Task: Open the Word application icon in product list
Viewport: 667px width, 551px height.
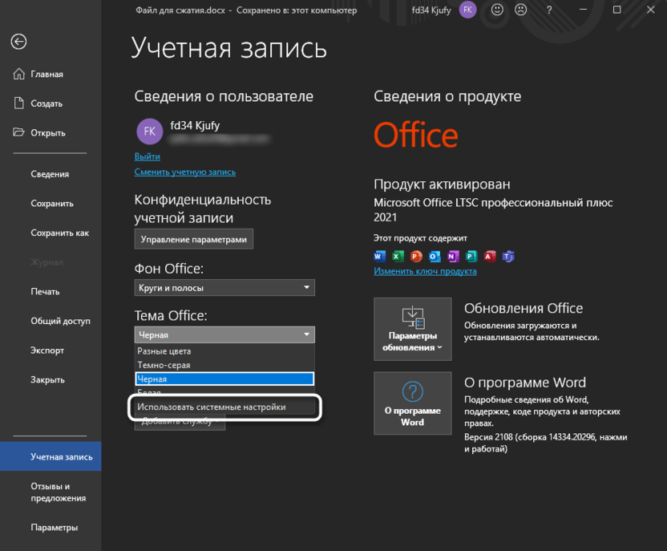Action: (x=379, y=256)
